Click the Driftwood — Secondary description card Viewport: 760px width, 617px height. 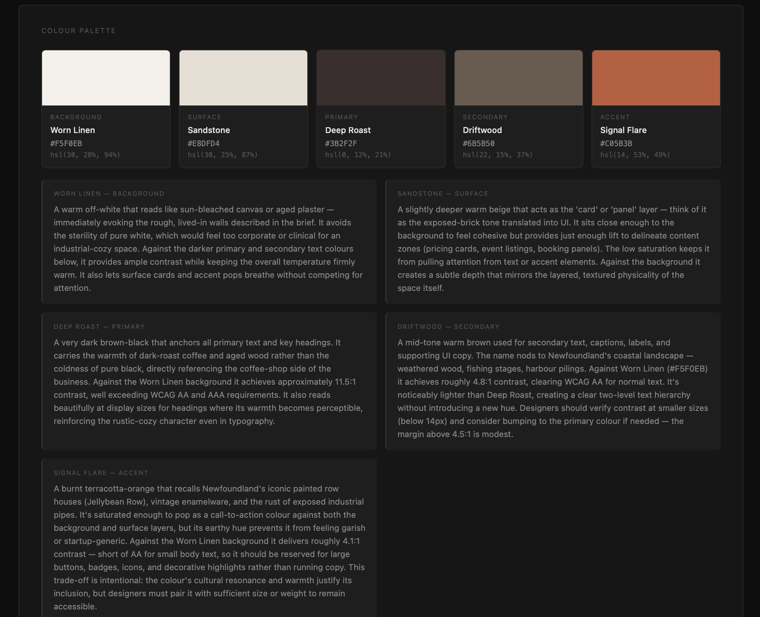point(553,381)
